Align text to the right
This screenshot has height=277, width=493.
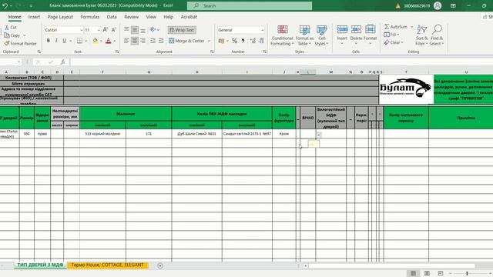point(143,41)
